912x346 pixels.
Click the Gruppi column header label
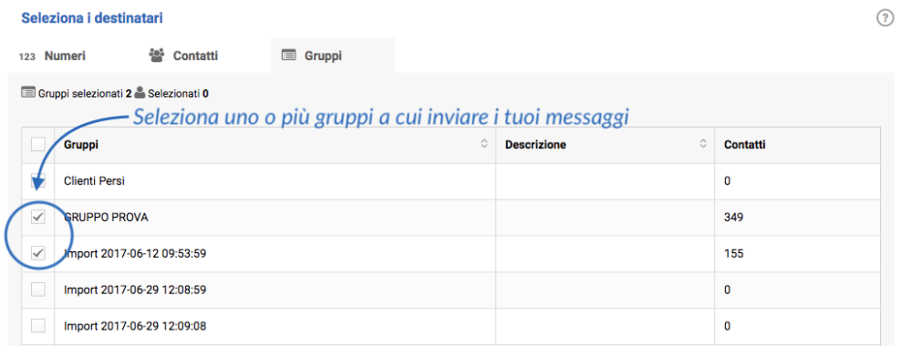click(x=81, y=145)
